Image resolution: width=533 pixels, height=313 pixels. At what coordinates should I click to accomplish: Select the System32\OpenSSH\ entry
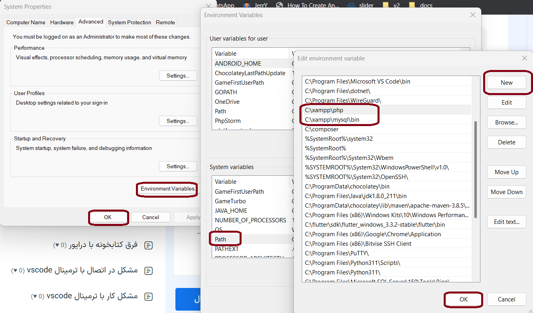(386, 177)
